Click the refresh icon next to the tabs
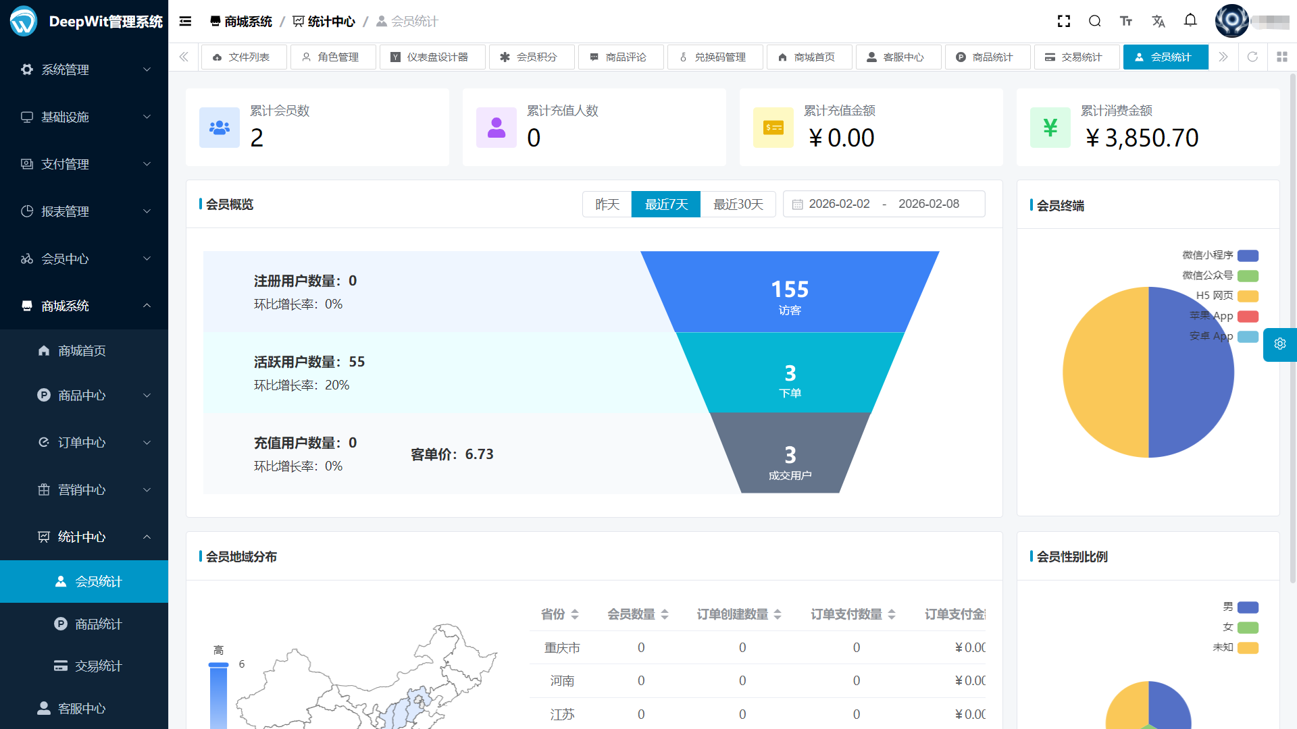Screen dimensions: 1297x729 point(1252,57)
